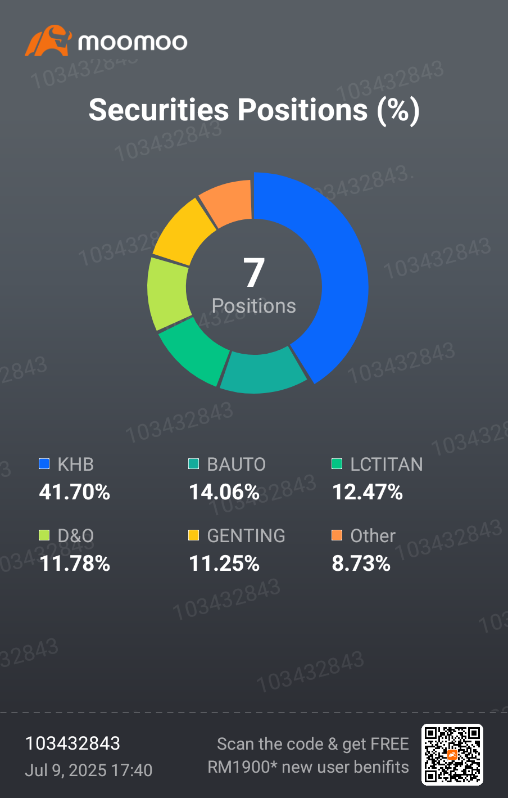Click the Securities Positions (%) title

click(254, 110)
